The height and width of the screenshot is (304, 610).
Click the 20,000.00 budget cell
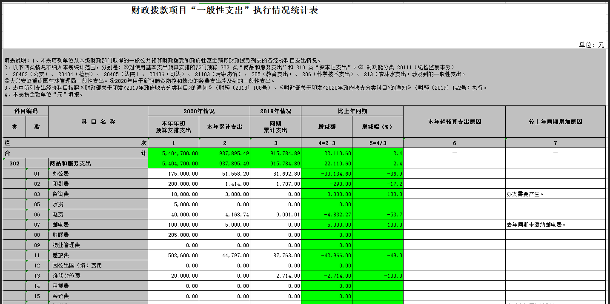[x=174, y=276]
